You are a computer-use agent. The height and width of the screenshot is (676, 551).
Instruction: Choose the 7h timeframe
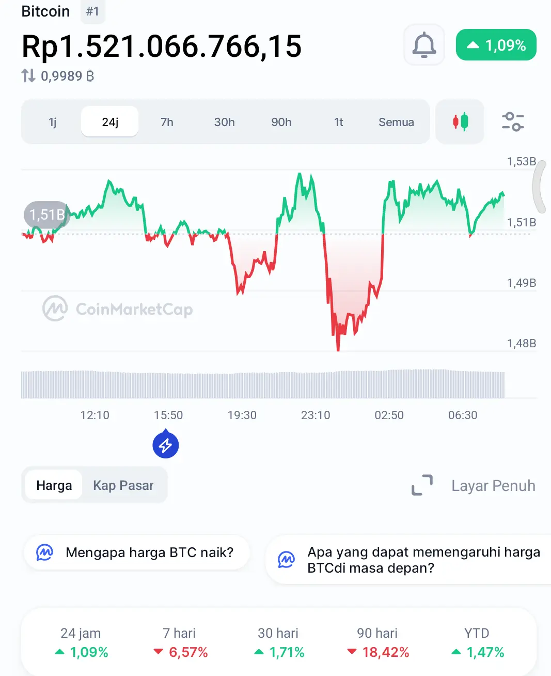coord(167,122)
